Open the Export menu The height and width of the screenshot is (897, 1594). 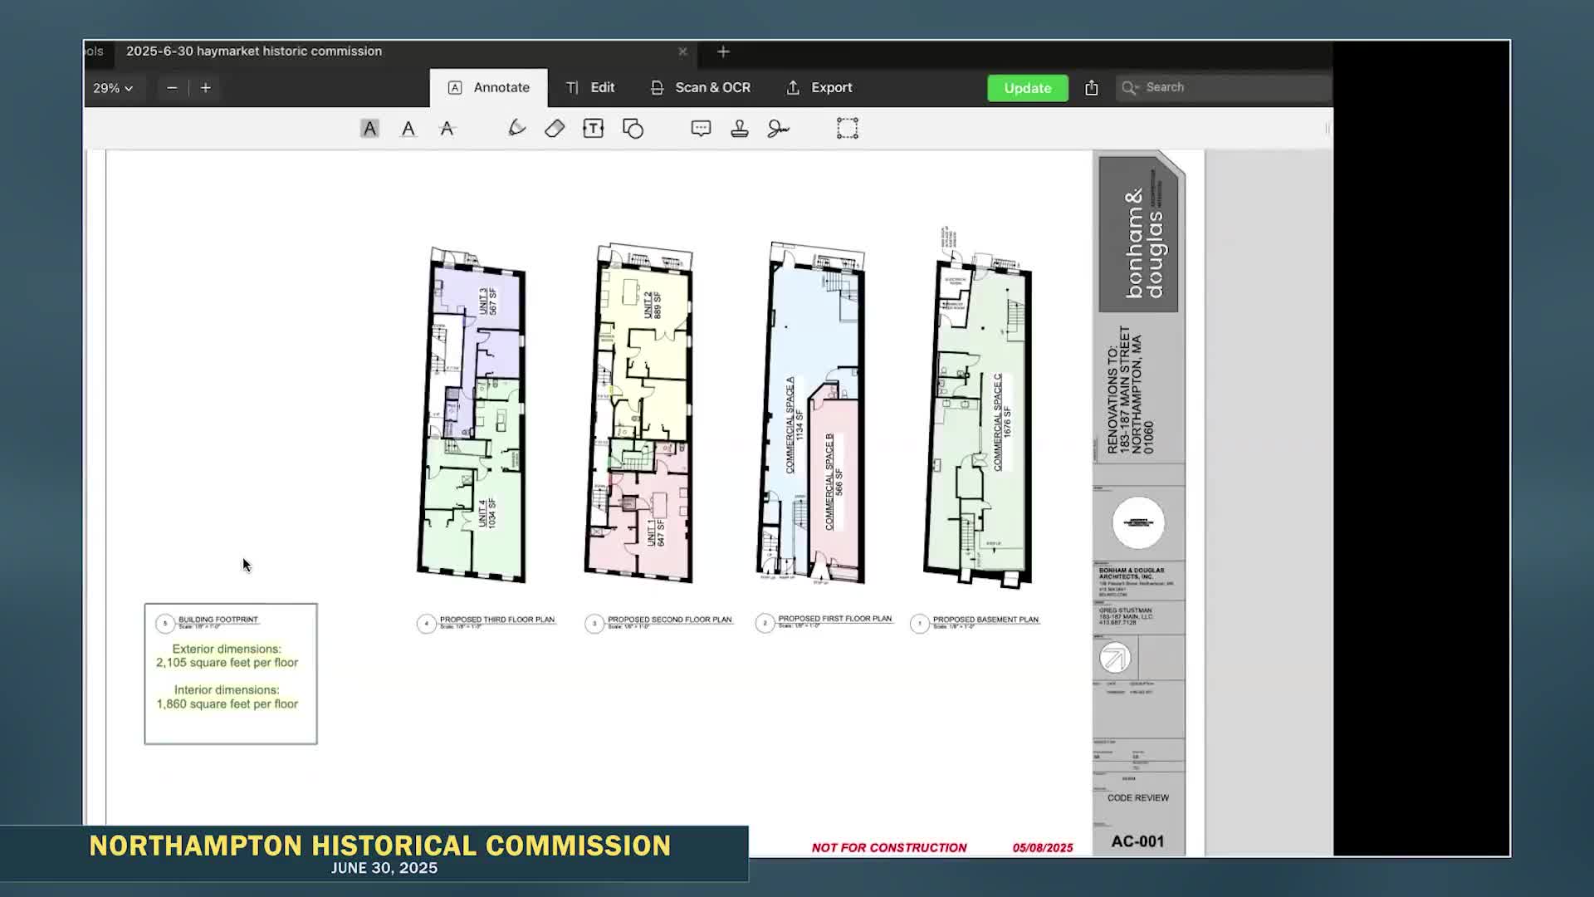819,87
